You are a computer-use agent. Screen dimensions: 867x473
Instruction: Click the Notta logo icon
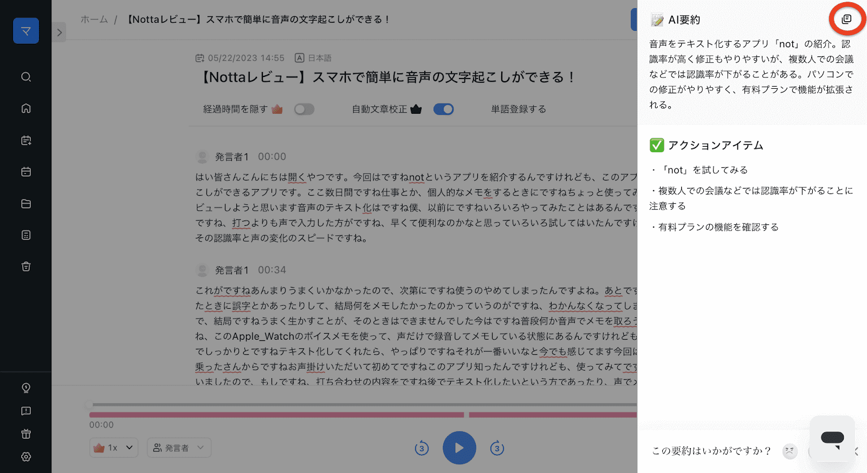click(26, 31)
